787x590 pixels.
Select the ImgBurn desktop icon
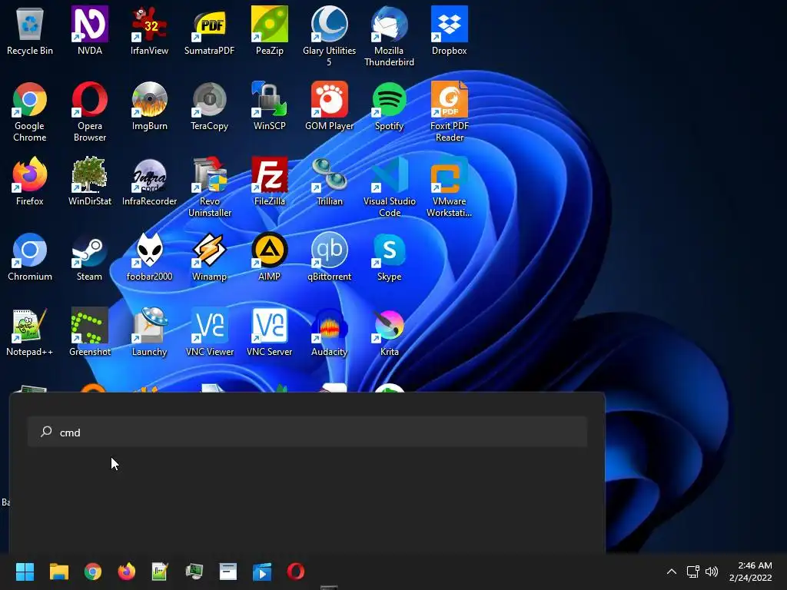[x=149, y=106]
